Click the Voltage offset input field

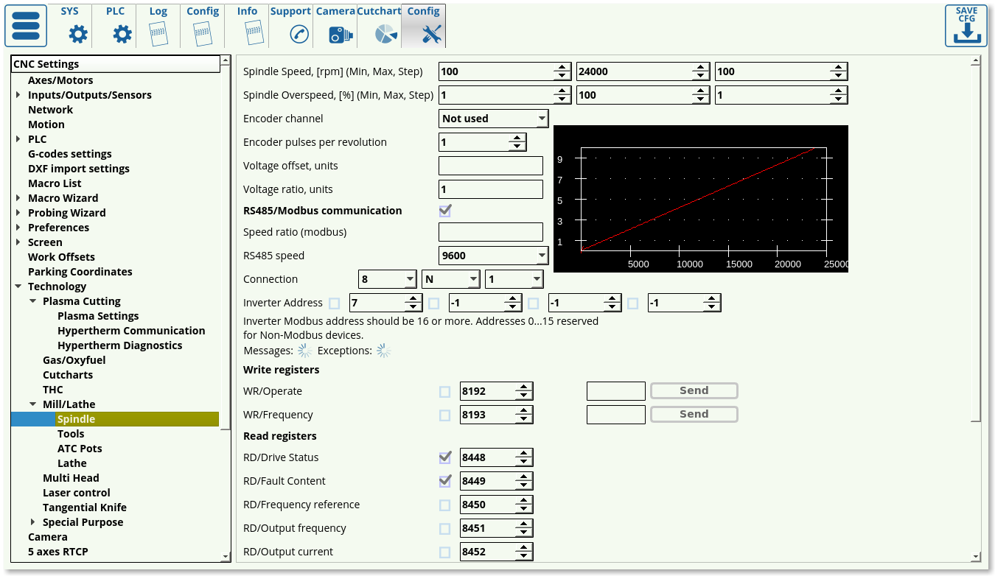tap(490, 166)
